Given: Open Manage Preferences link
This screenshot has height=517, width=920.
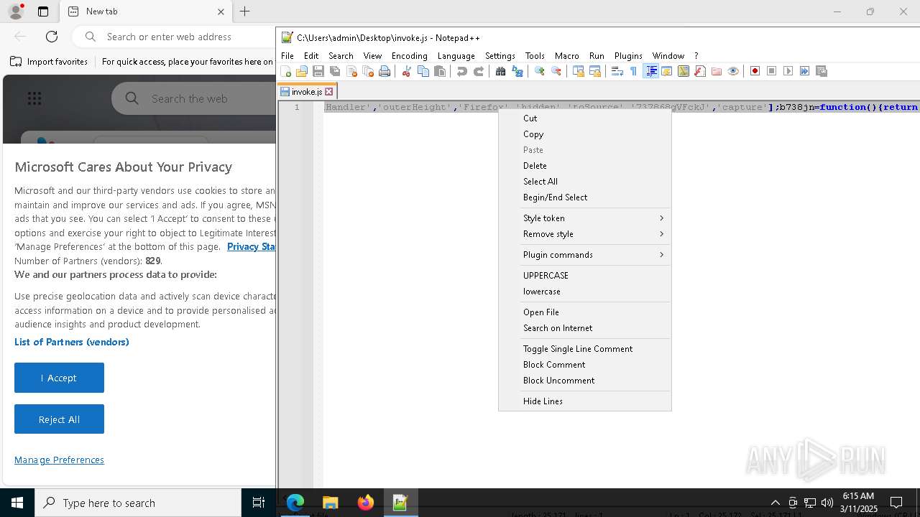Looking at the screenshot, I should tap(59, 460).
